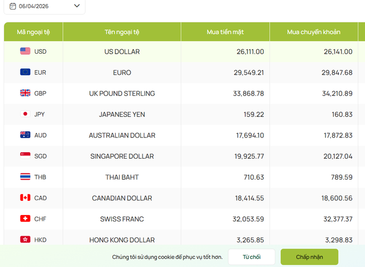The image size is (365, 267).
Task: Decline cookies with the Từ chối button
Action: click(252, 257)
